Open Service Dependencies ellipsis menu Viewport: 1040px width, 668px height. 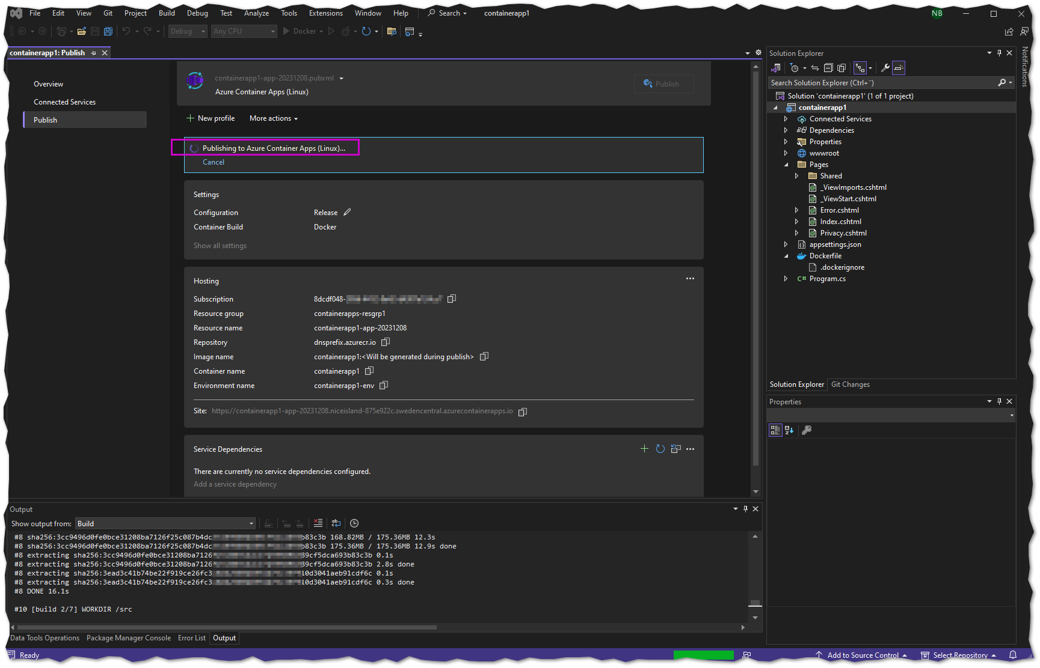click(x=690, y=449)
